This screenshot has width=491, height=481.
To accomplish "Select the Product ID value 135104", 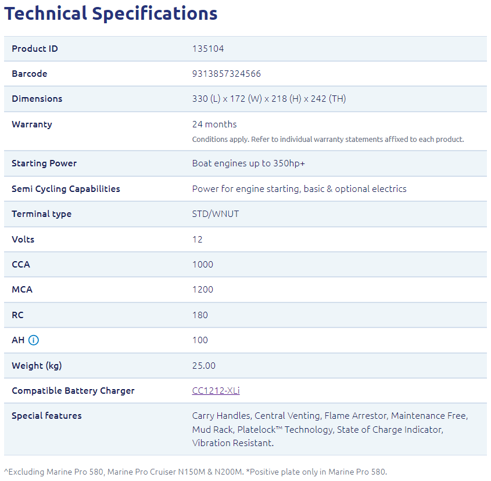I will click(x=207, y=49).
